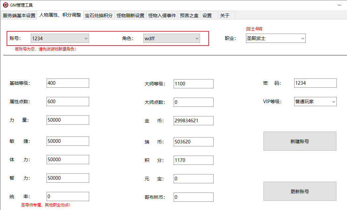Viewport: 347px width, 210px height.
Task: Focus the 基础等级 input field
Action: tap(68, 83)
